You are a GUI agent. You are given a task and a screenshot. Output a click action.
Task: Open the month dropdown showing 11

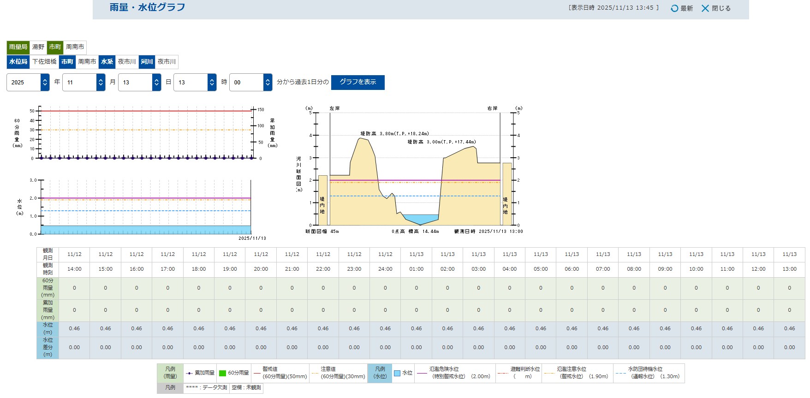click(x=83, y=83)
